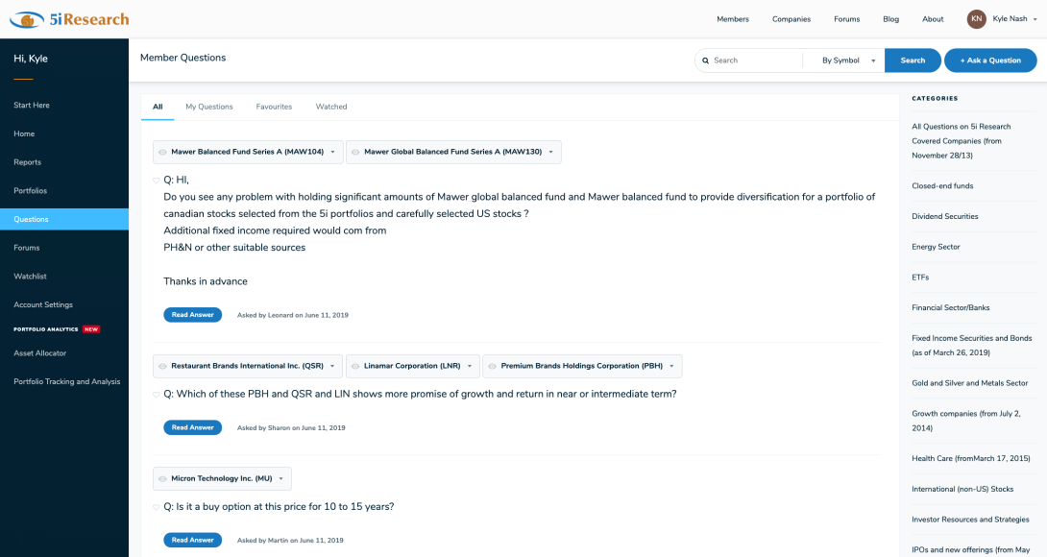
Task: Favourite the Micron question via heart icon
Action: pyautogui.click(x=157, y=507)
